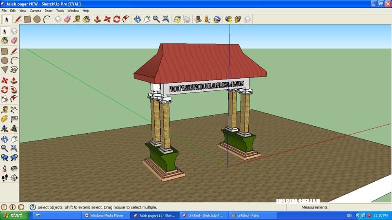Choose the Text label tool in left toolset

(14, 119)
